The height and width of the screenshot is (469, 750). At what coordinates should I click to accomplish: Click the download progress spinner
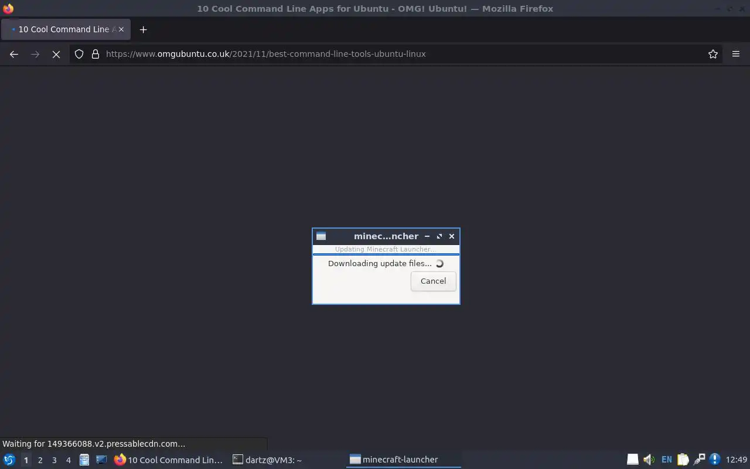[439, 264]
